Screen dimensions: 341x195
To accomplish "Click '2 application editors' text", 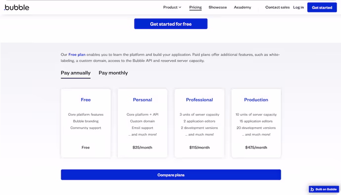I will [200, 121].
